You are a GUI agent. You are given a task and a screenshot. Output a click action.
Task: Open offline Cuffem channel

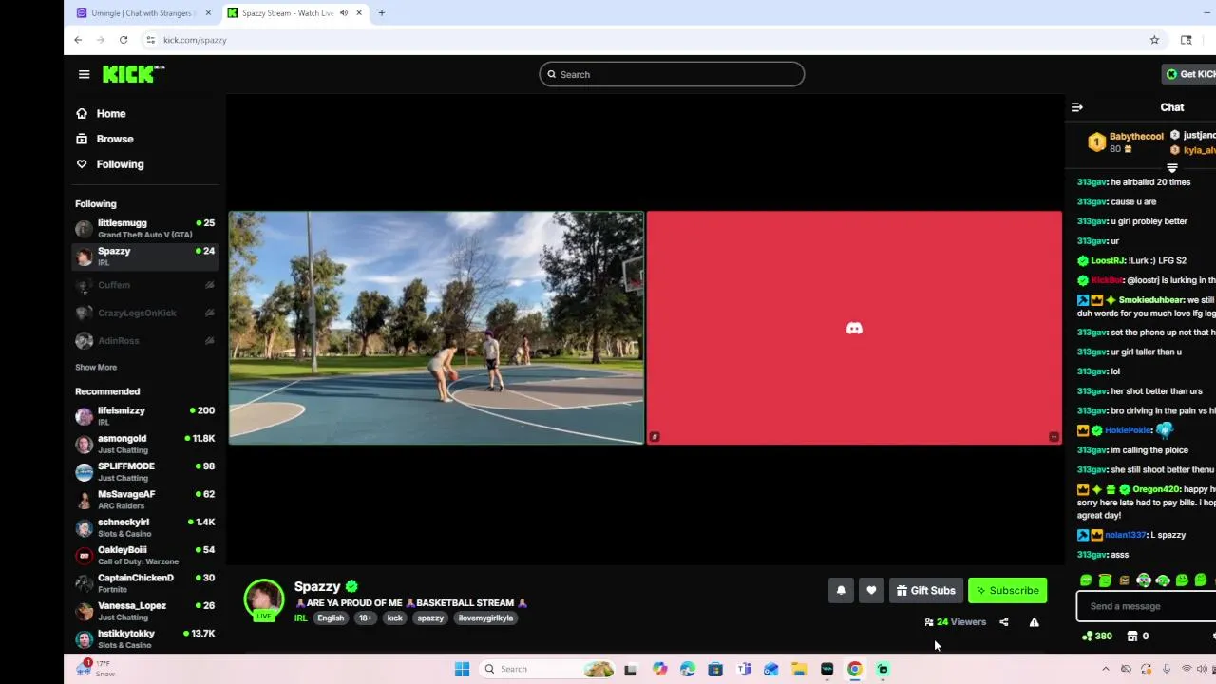click(146, 285)
